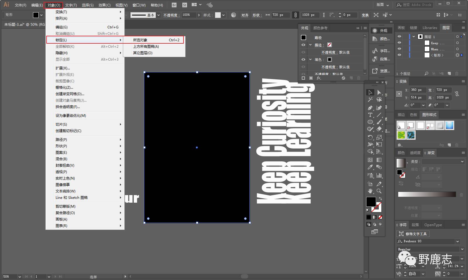
Task: Click the 变换 link in control bar
Action: [x=365, y=15]
